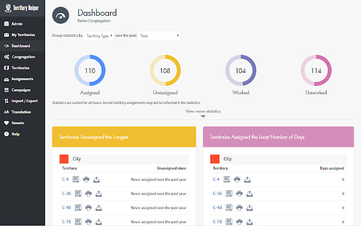Open territory C-4 link in Unassigned Longest list

coord(65,179)
